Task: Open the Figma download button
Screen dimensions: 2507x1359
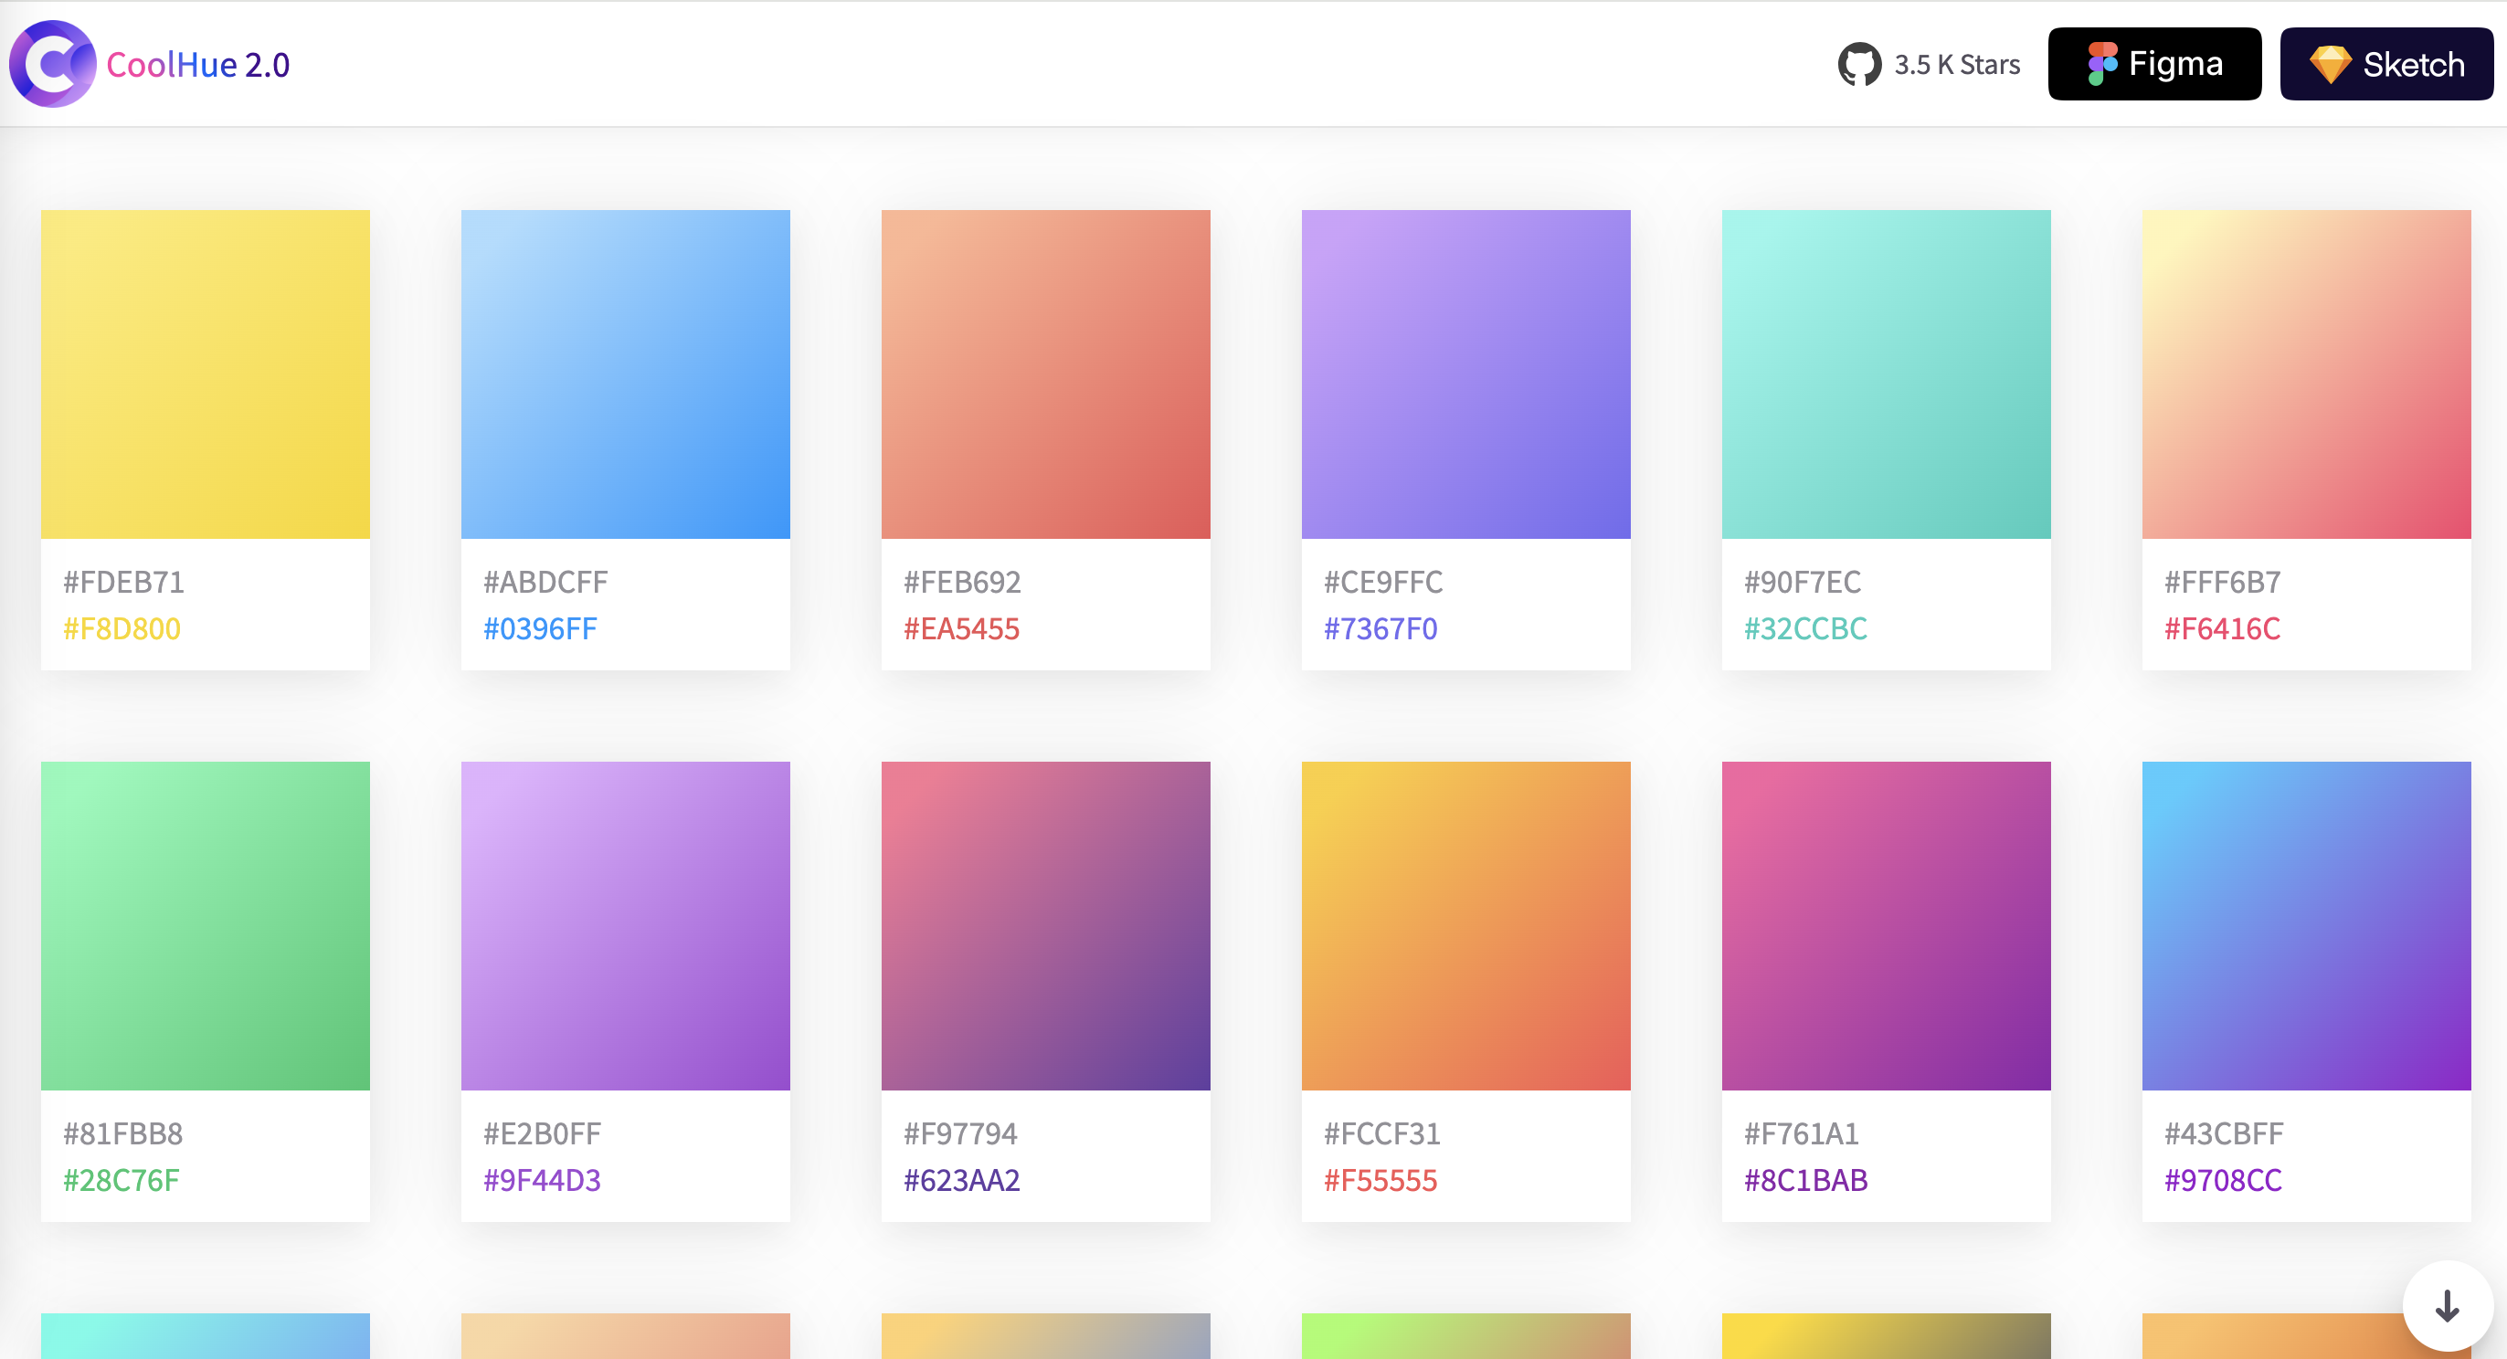Action: coord(2153,64)
